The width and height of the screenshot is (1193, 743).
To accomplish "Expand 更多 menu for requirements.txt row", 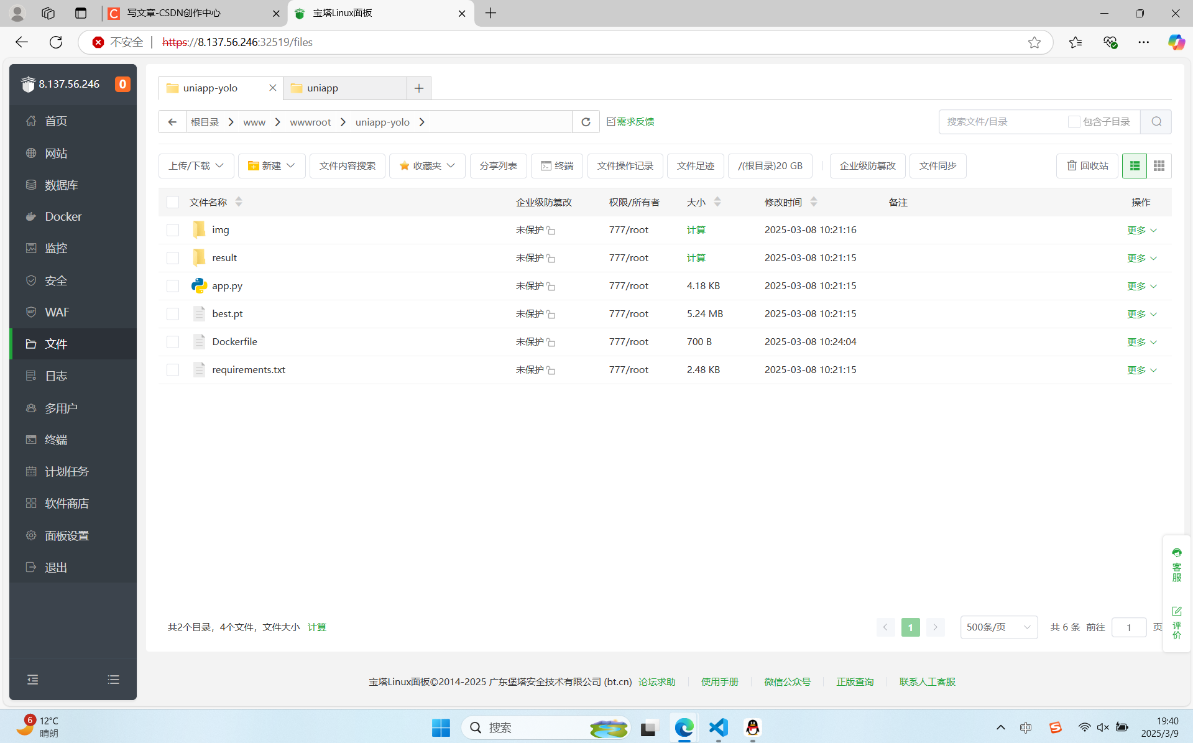I will click(x=1142, y=370).
